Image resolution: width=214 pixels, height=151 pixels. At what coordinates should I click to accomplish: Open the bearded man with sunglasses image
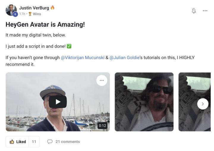144,102
